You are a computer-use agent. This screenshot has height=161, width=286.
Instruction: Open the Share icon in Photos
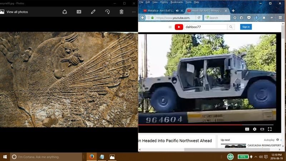tap(65, 12)
